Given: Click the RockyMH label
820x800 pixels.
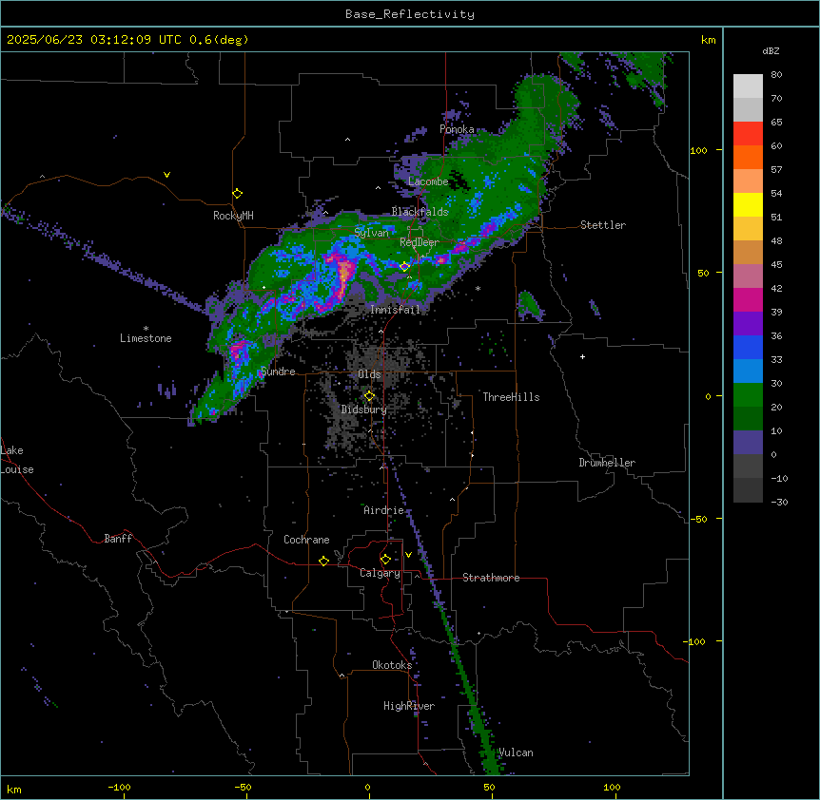Looking at the screenshot, I should coord(233,216).
